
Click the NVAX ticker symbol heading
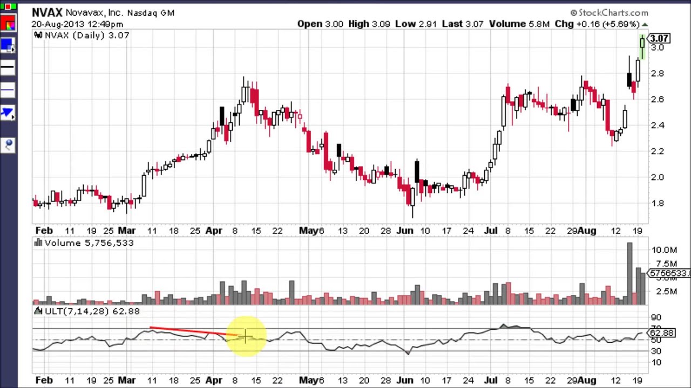tap(47, 12)
